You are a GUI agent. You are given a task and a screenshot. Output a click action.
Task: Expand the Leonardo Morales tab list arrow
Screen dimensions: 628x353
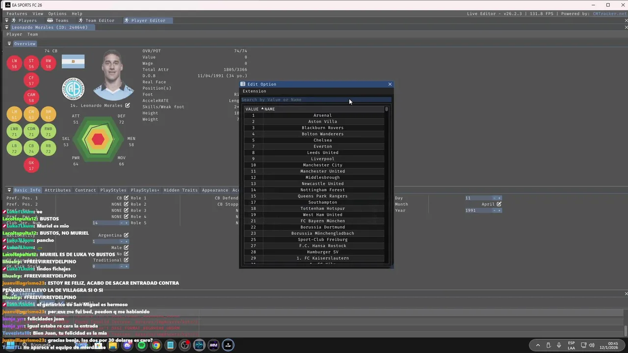click(x=7, y=27)
